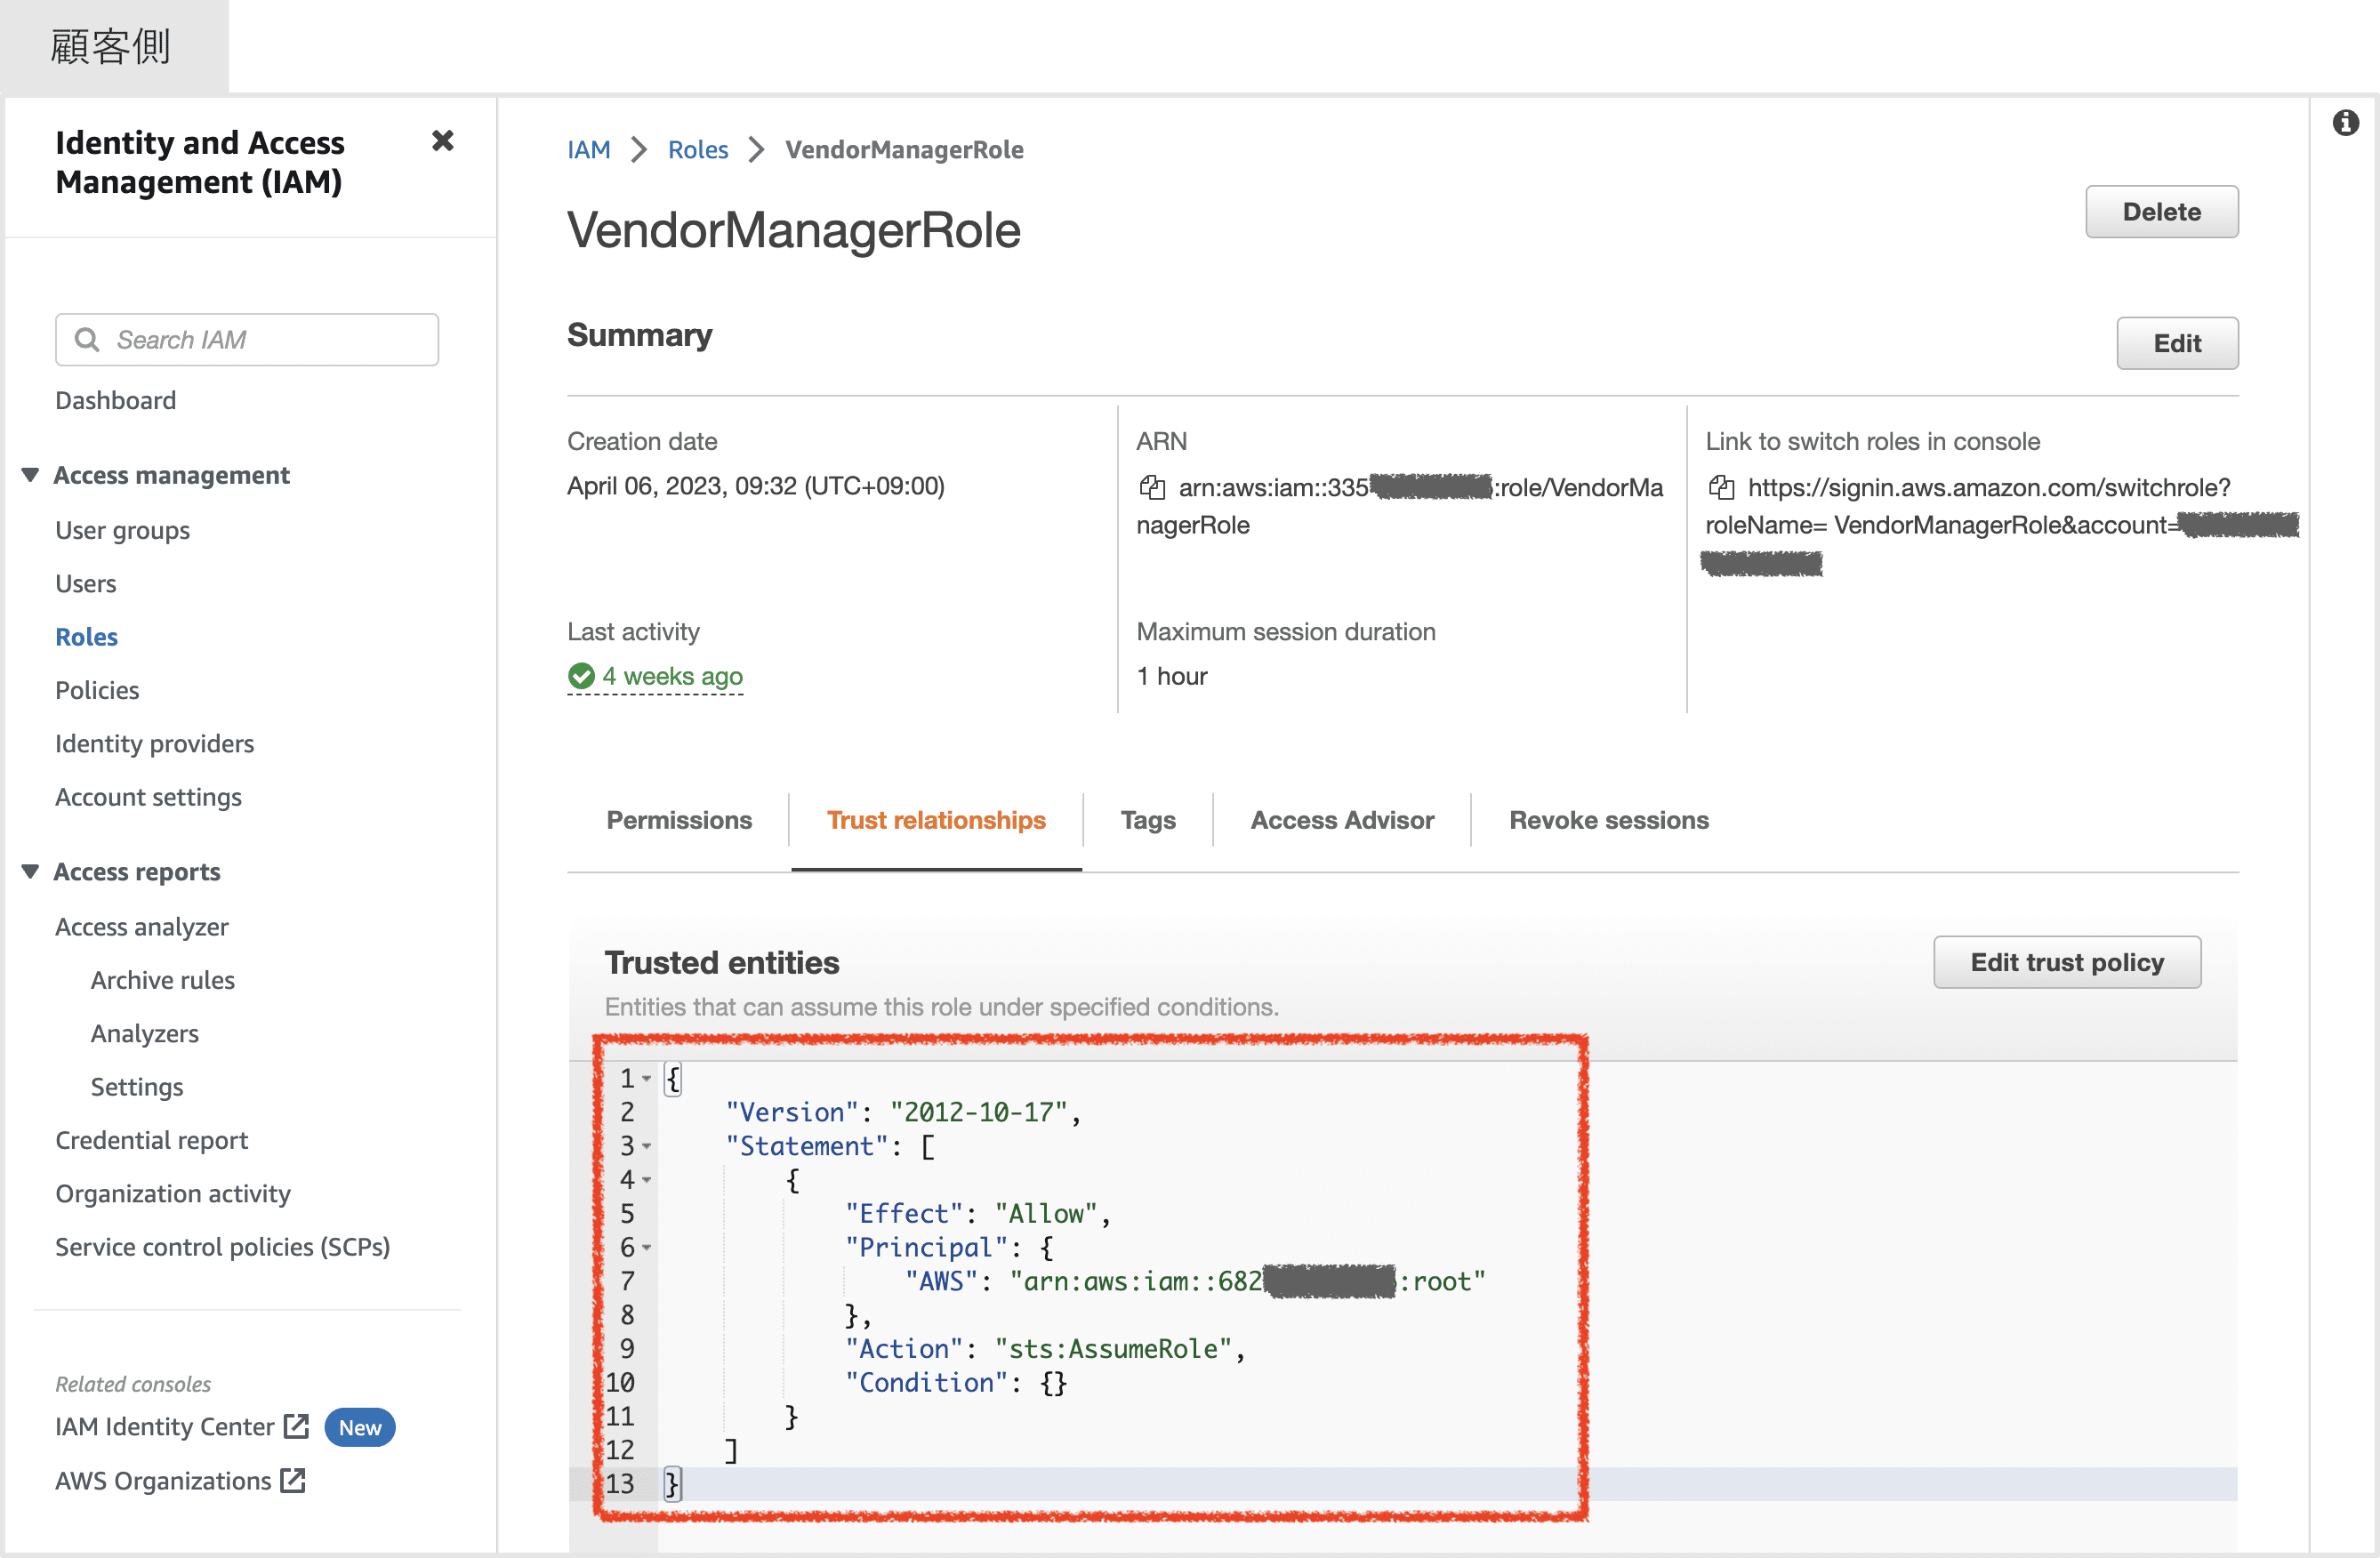The height and width of the screenshot is (1558, 2380).
Task: Open Organization activity in sidebar
Action: point(173,1194)
